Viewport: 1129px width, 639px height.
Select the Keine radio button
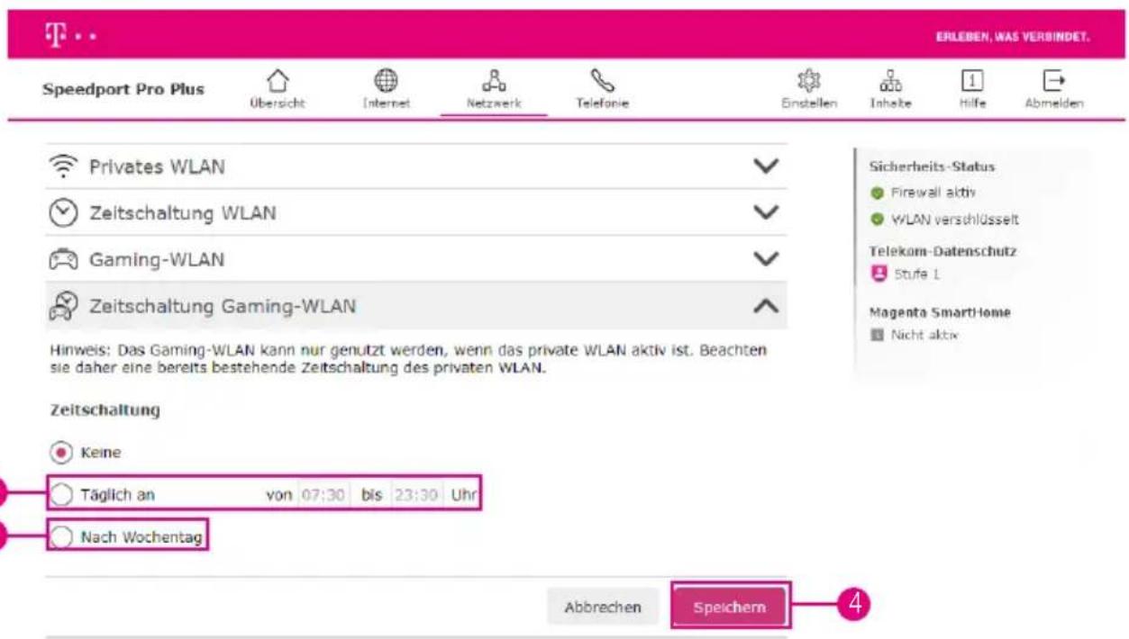click(x=62, y=453)
